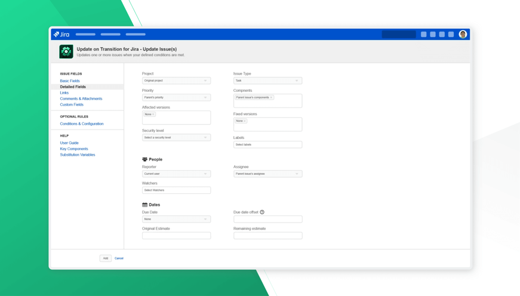Open the Links sidebar item
Screen dimensions: 520x296
click(64, 93)
